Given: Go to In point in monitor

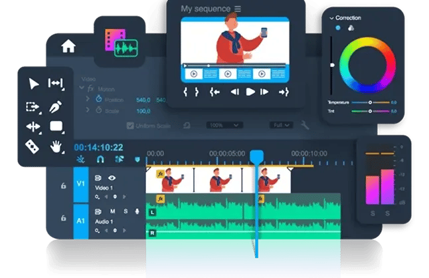Looking at the screenshot, I should [x=214, y=92].
